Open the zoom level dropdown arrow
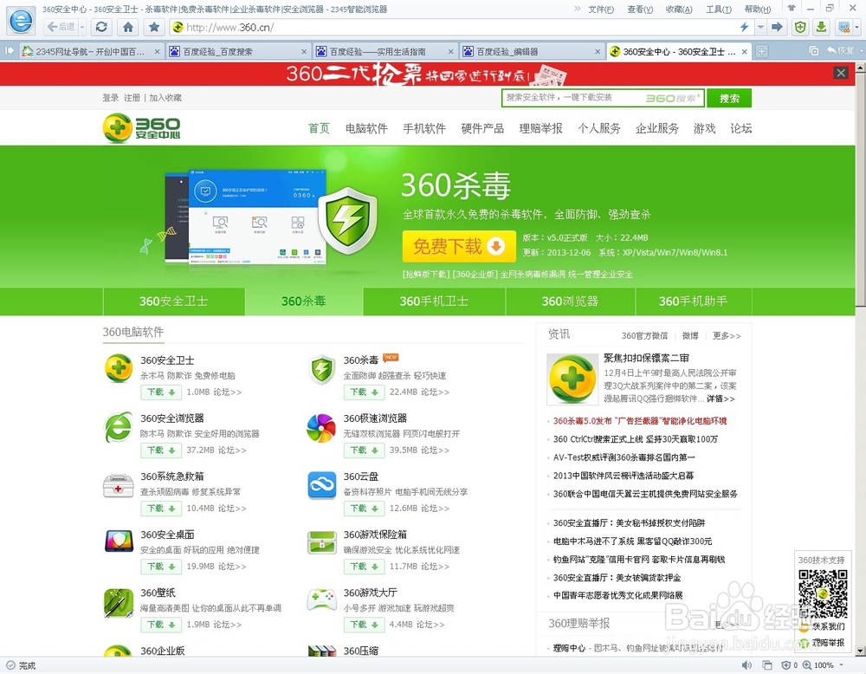Viewport: 866px width, 674px height. click(x=842, y=665)
